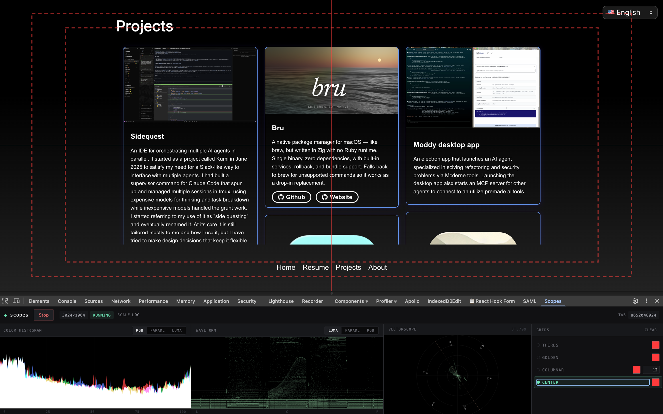Viewport: 663px width, 414px height.
Task: Click the GitHub logo on Bru's Github button
Action: 282,197
